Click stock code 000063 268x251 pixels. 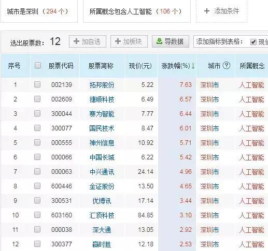click(62, 172)
